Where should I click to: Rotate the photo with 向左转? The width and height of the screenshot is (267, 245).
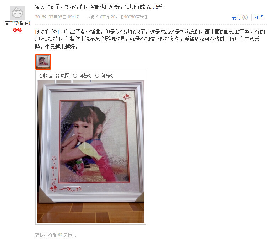click(82, 75)
